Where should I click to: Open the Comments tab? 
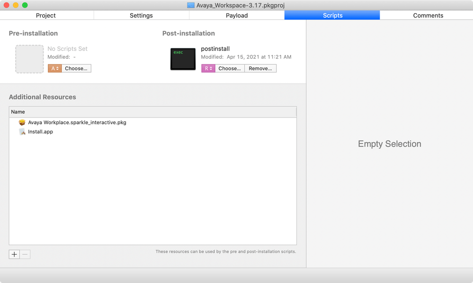(428, 15)
